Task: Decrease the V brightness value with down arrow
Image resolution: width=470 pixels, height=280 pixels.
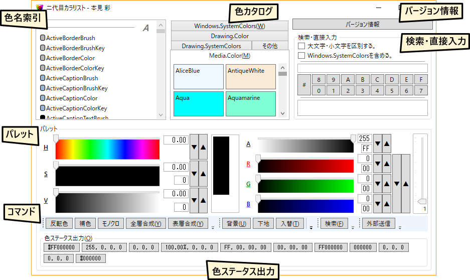Action: pyautogui.click(x=194, y=200)
